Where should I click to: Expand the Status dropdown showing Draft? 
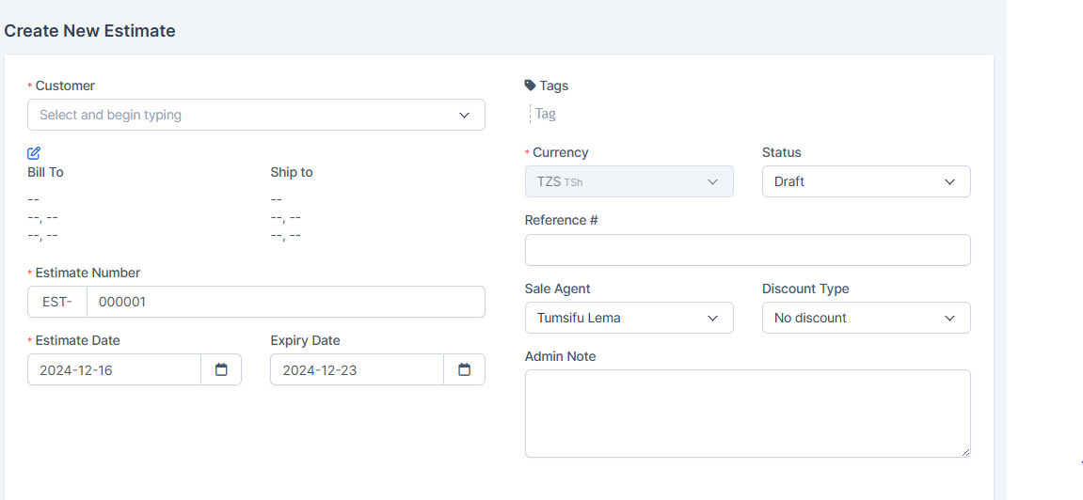(x=865, y=181)
